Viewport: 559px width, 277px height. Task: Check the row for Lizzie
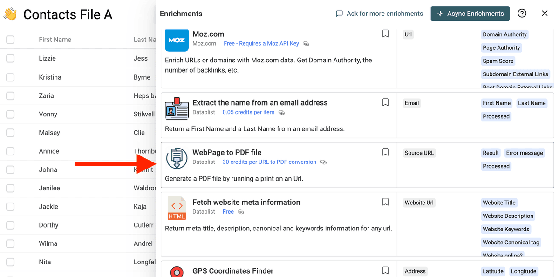click(x=10, y=58)
